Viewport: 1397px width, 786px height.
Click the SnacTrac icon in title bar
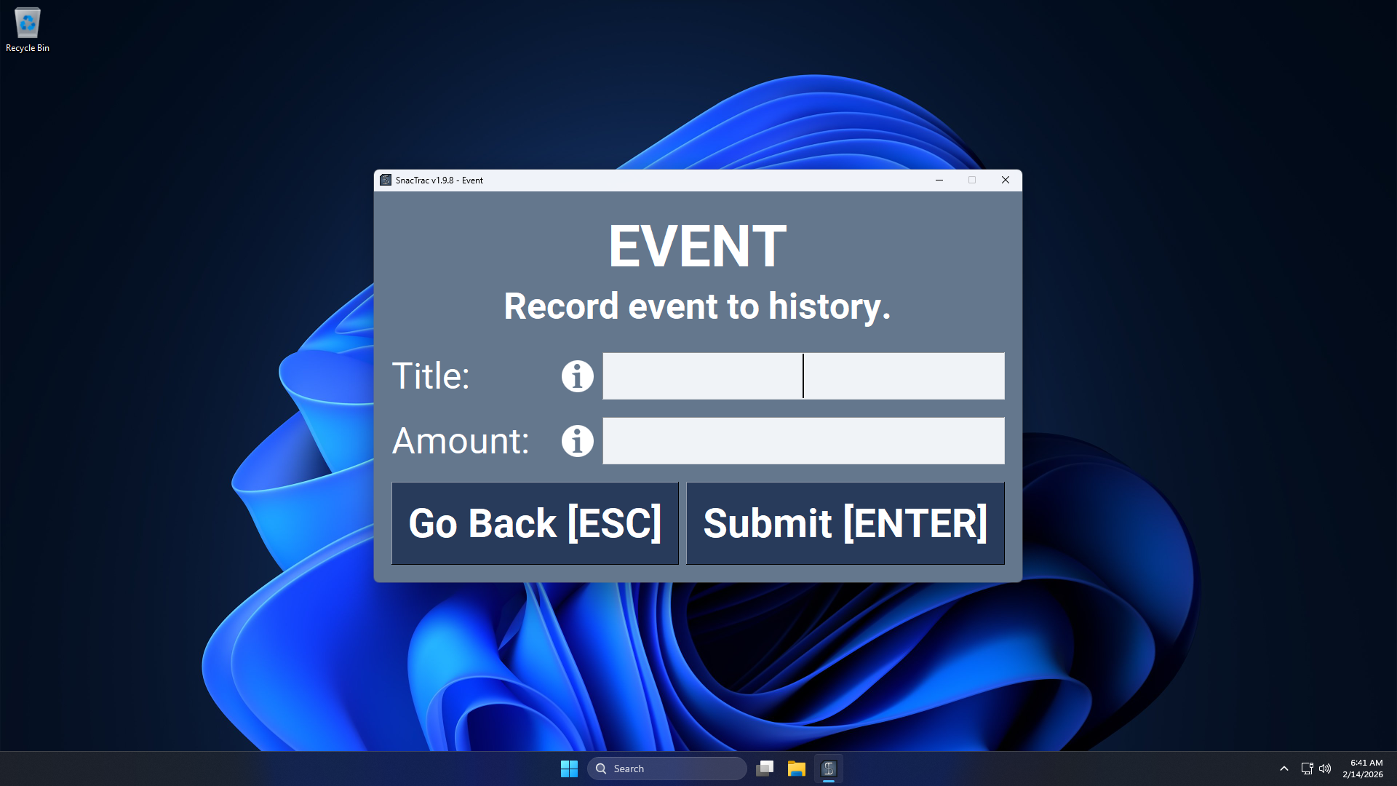coord(386,180)
